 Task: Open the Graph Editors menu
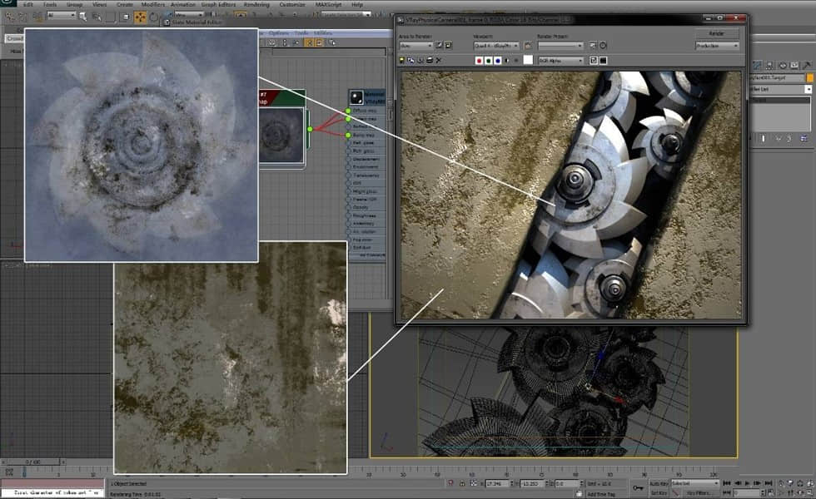pyautogui.click(x=218, y=4)
